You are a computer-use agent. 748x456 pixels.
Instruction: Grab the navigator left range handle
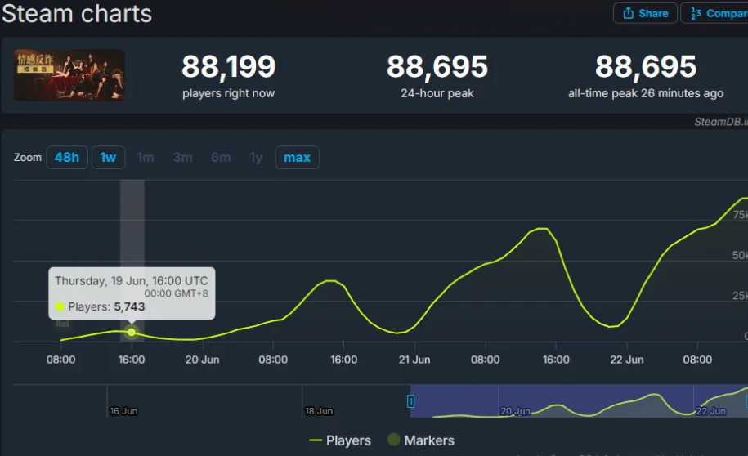point(410,401)
